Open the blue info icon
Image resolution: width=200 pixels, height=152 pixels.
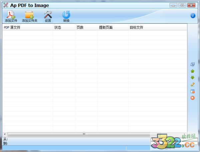pyautogui.click(x=193, y=16)
